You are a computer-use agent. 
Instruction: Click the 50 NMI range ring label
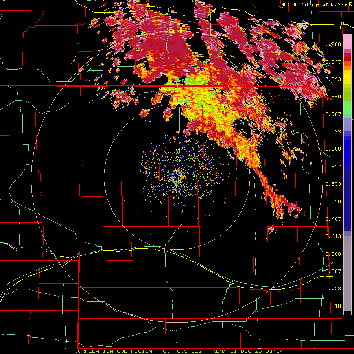tap(177, 104)
